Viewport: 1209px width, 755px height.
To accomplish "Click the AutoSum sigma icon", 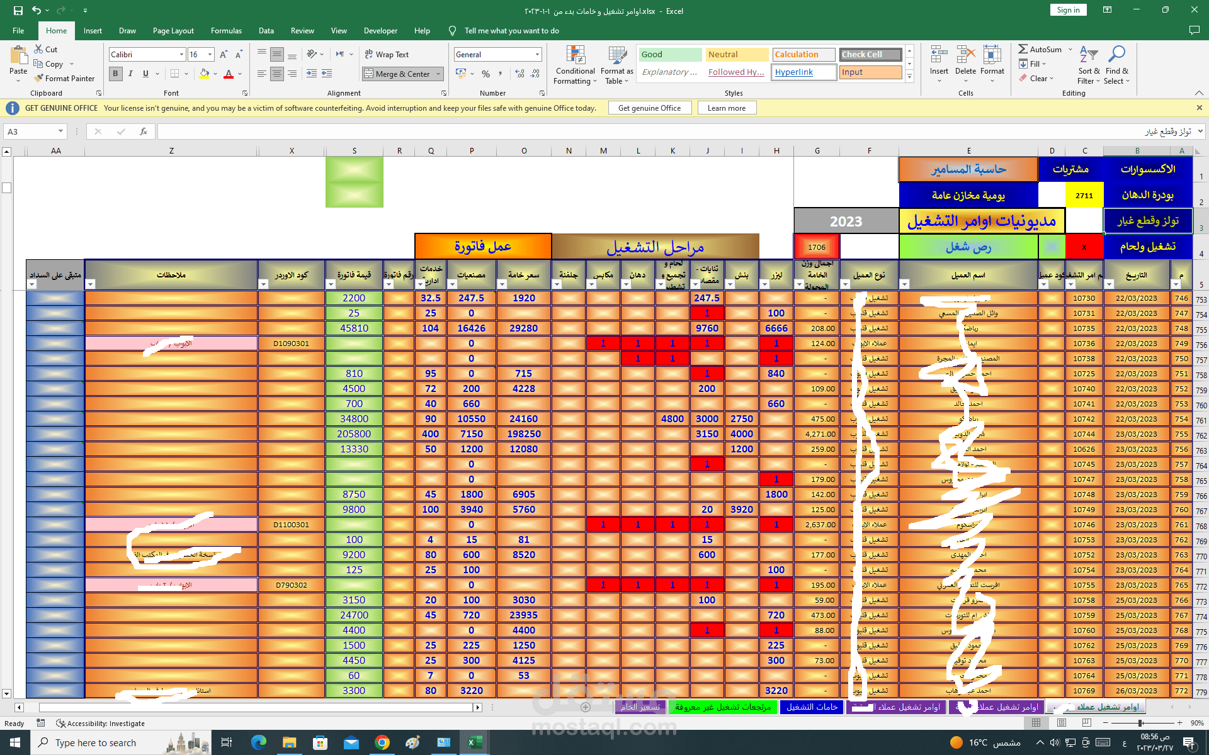I will (x=1023, y=49).
